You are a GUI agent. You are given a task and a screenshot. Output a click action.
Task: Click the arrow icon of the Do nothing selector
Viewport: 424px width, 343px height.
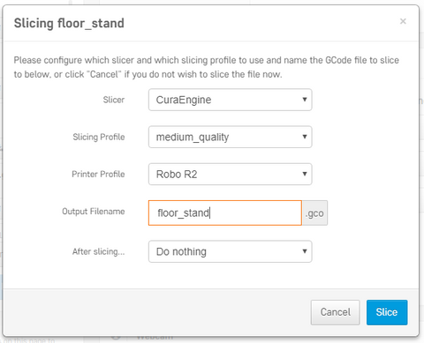305,251
